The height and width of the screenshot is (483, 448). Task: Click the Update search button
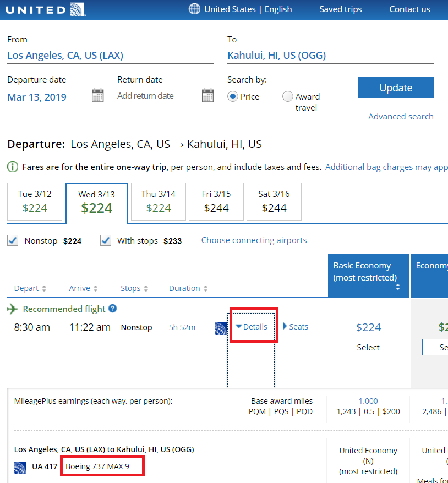pos(396,87)
